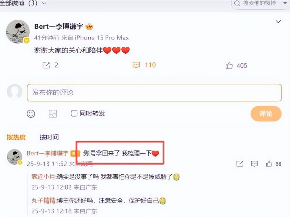Click the repost icon under the main post
Viewport: 290px width, 217px height.
point(46,65)
